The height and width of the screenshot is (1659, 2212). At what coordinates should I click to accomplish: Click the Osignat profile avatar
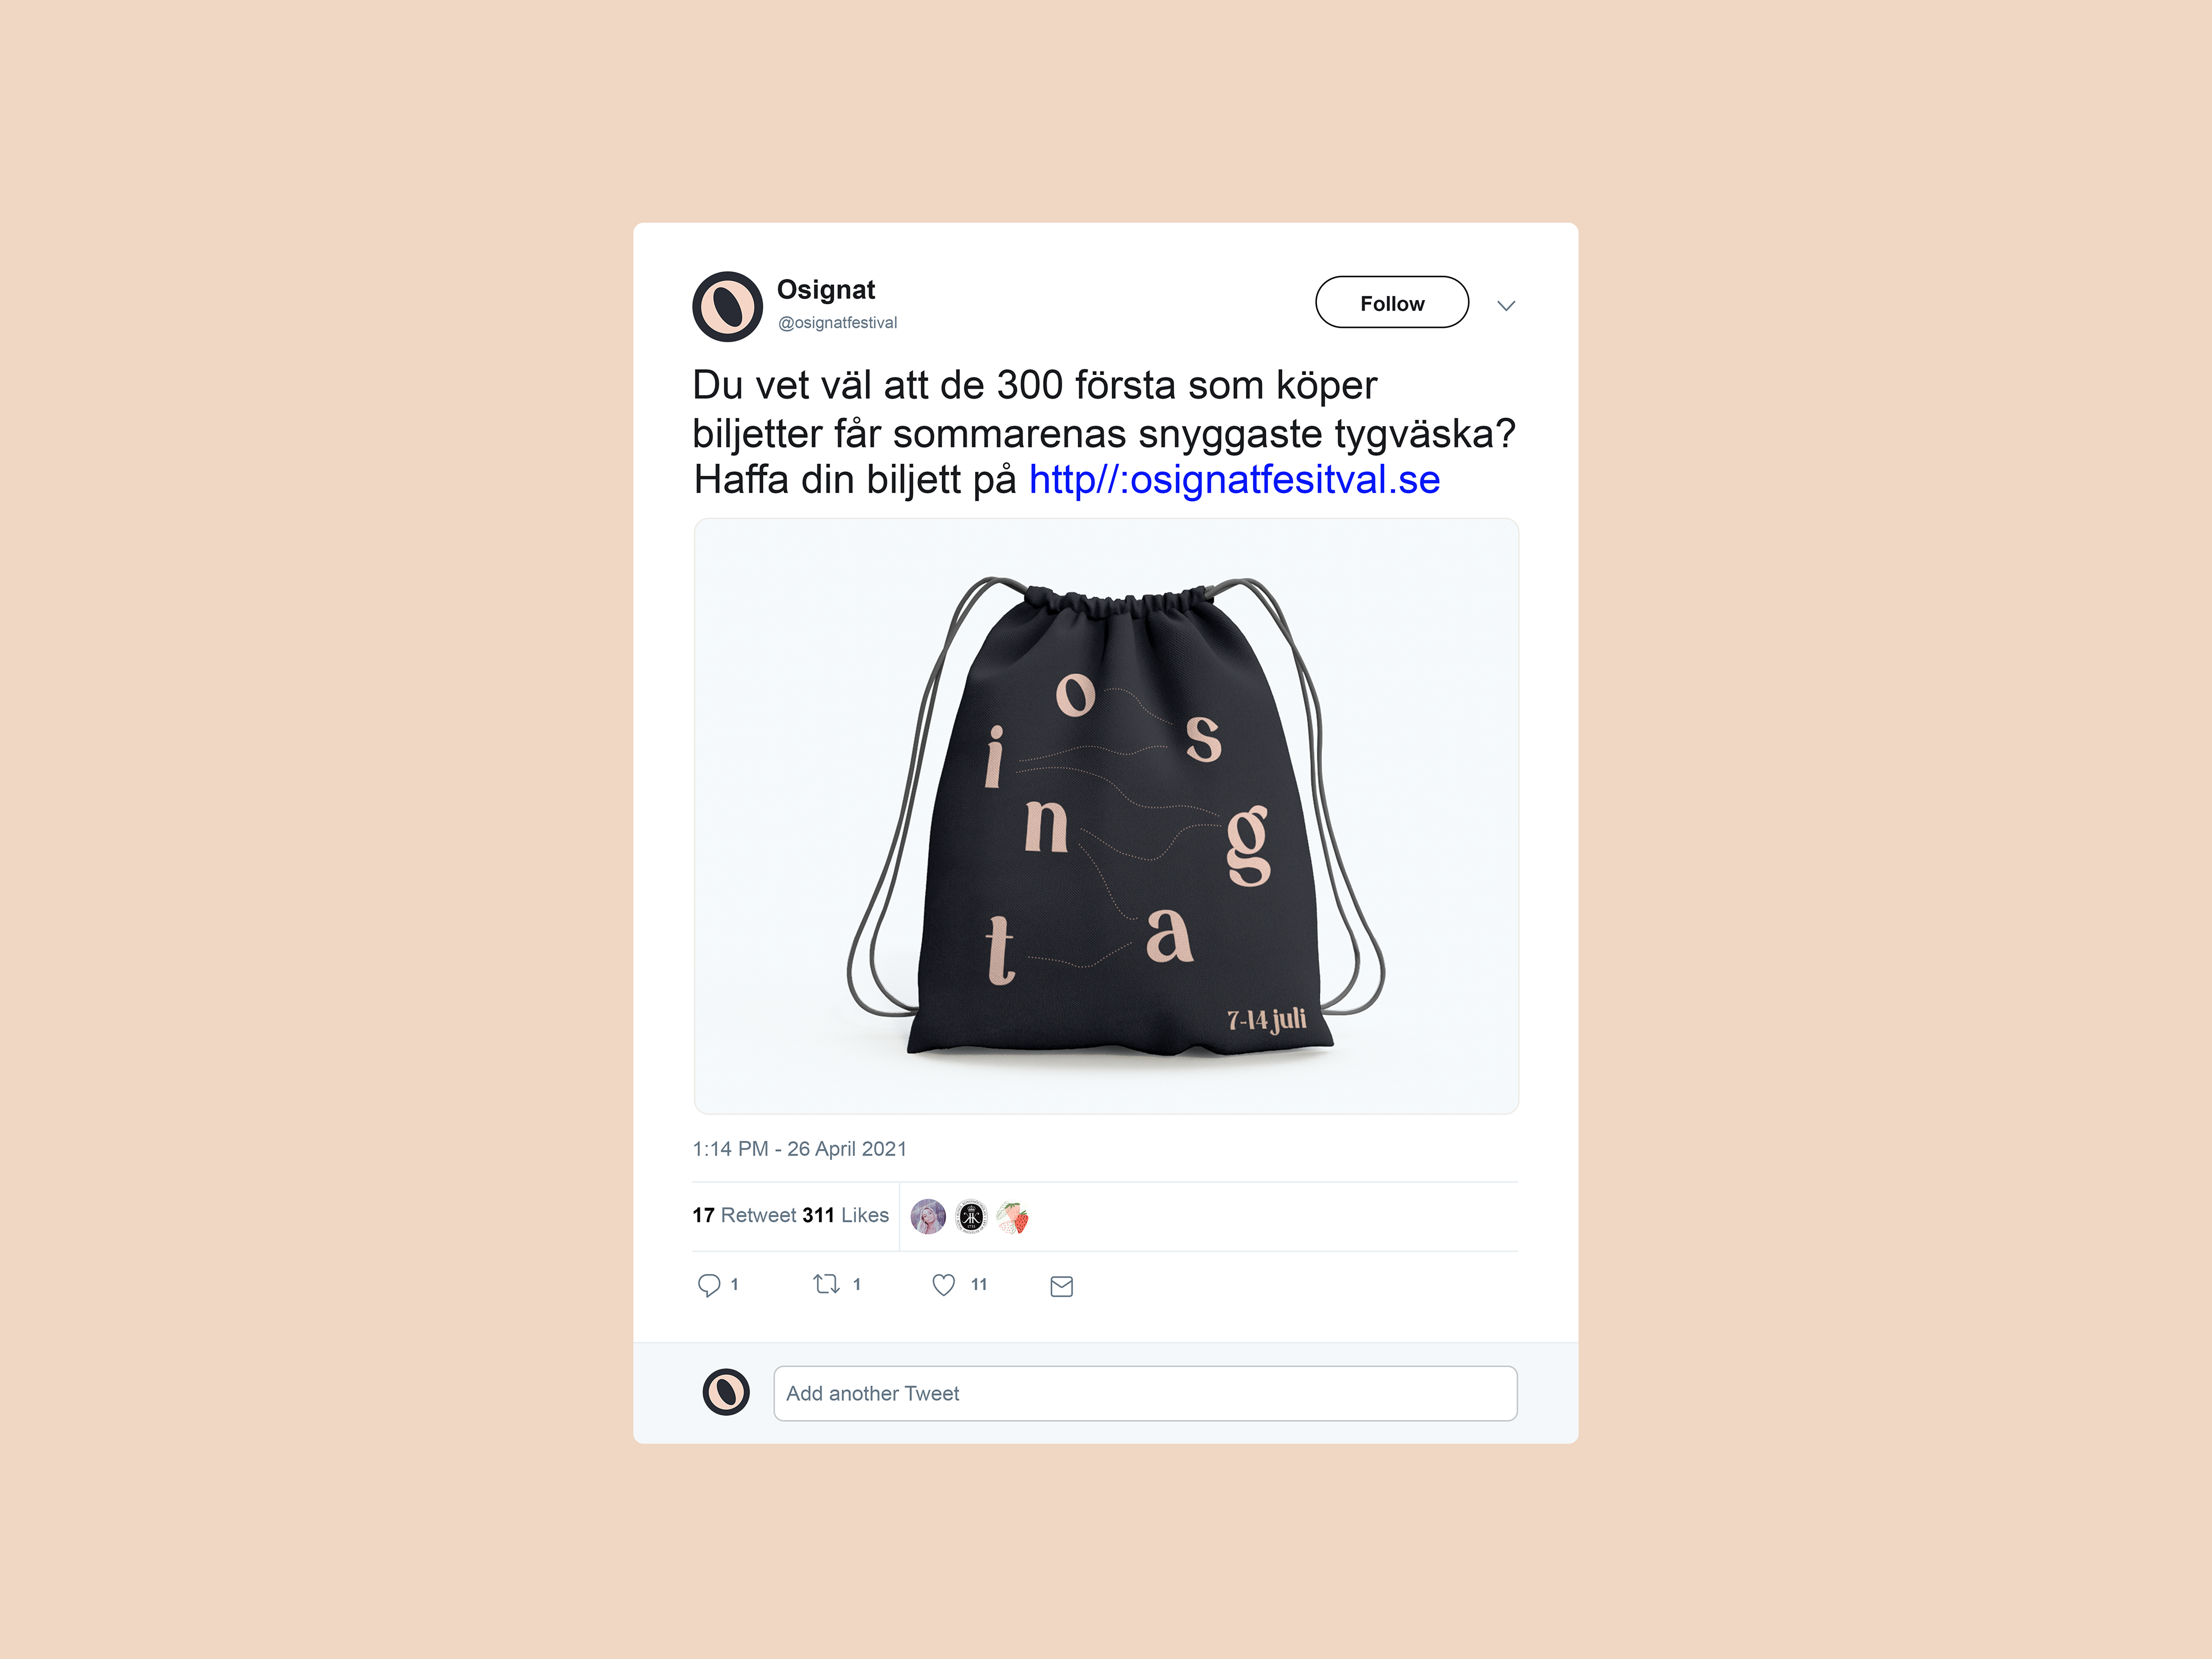(727, 306)
